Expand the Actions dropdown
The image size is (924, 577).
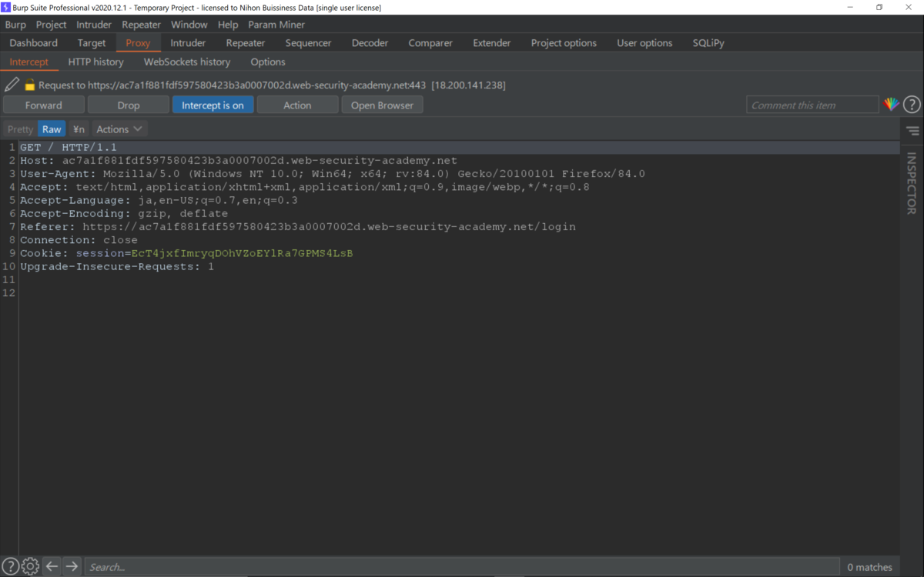(119, 129)
